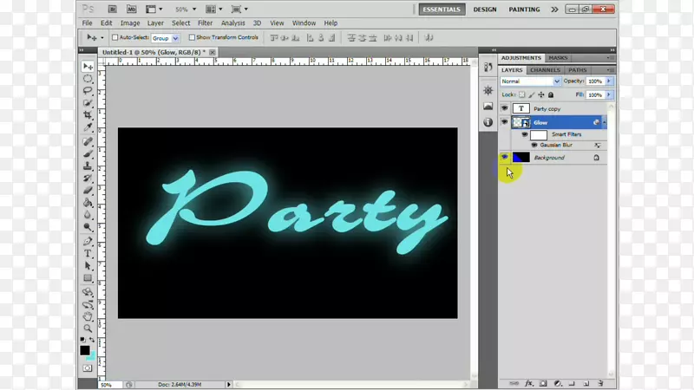Hide the Party copy layer
Viewport: 694px width, 390px height.
pyautogui.click(x=504, y=109)
